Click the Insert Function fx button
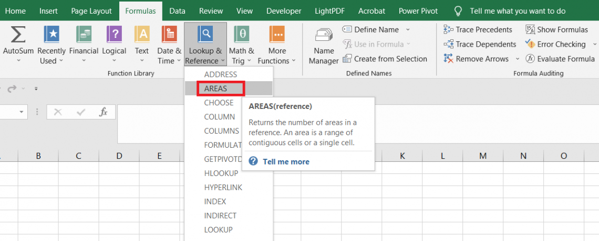Image resolution: width=599 pixels, height=241 pixels. click(104, 112)
